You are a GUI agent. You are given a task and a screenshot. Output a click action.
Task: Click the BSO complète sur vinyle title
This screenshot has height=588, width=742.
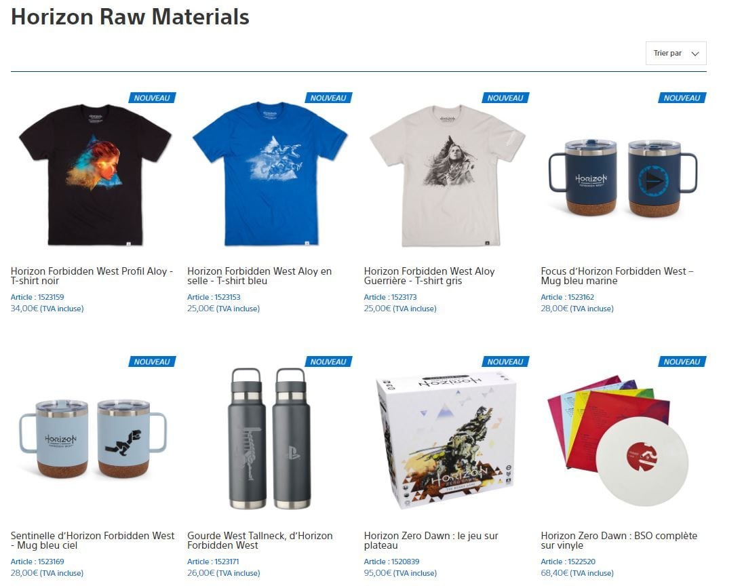619,541
